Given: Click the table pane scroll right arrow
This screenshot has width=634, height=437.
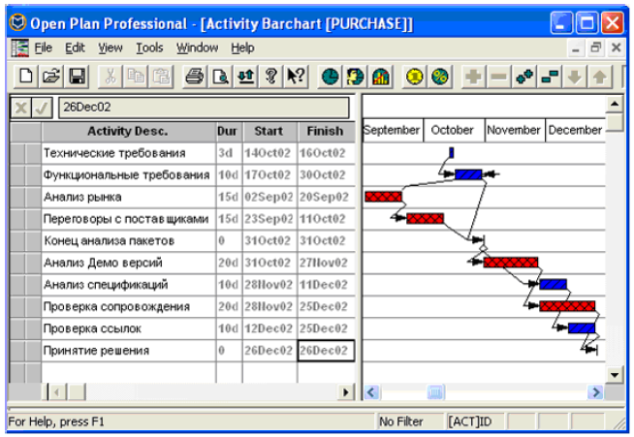Looking at the screenshot, I should pyautogui.click(x=346, y=392).
